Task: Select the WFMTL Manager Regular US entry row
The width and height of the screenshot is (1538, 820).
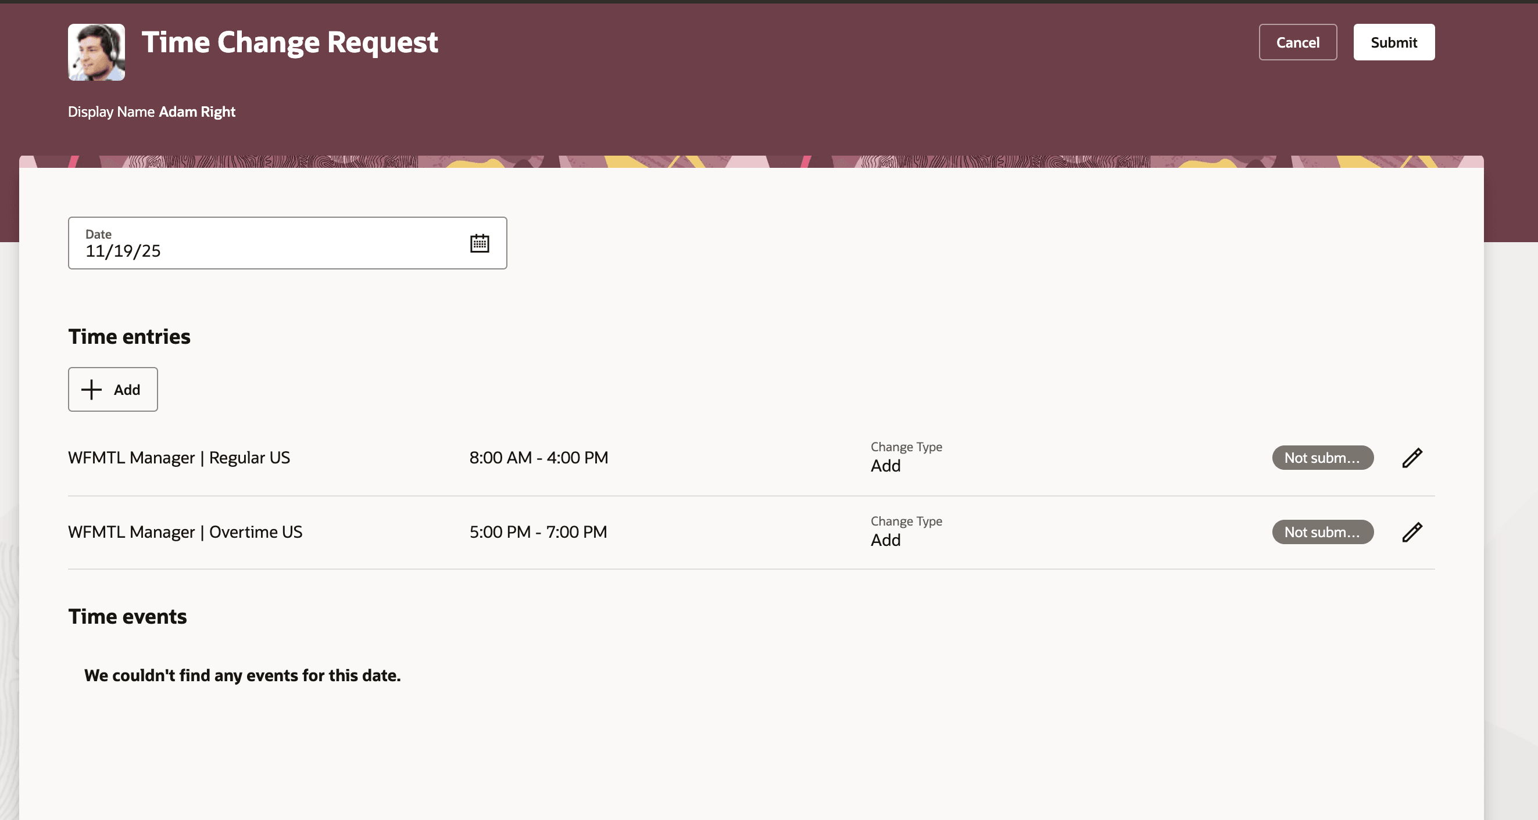Action: (178, 458)
